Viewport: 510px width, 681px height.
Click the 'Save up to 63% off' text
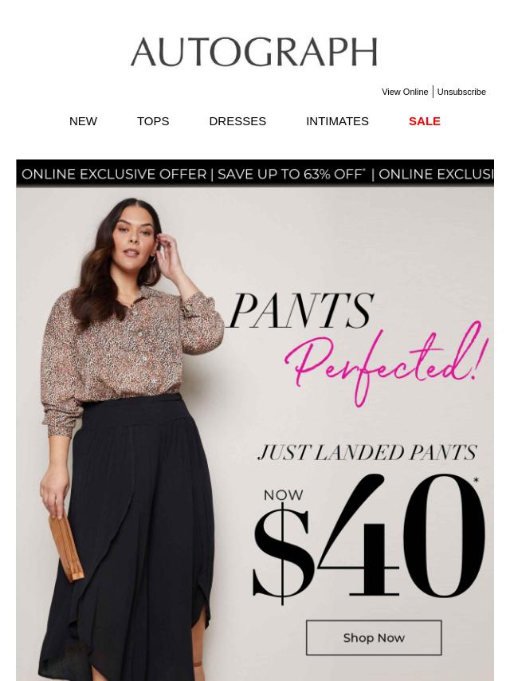[x=291, y=174]
